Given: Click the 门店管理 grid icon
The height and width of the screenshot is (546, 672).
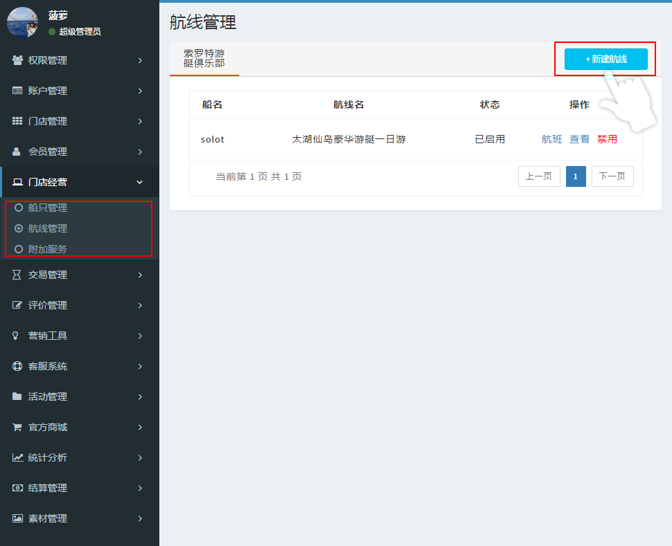Looking at the screenshot, I should click(x=17, y=121).
